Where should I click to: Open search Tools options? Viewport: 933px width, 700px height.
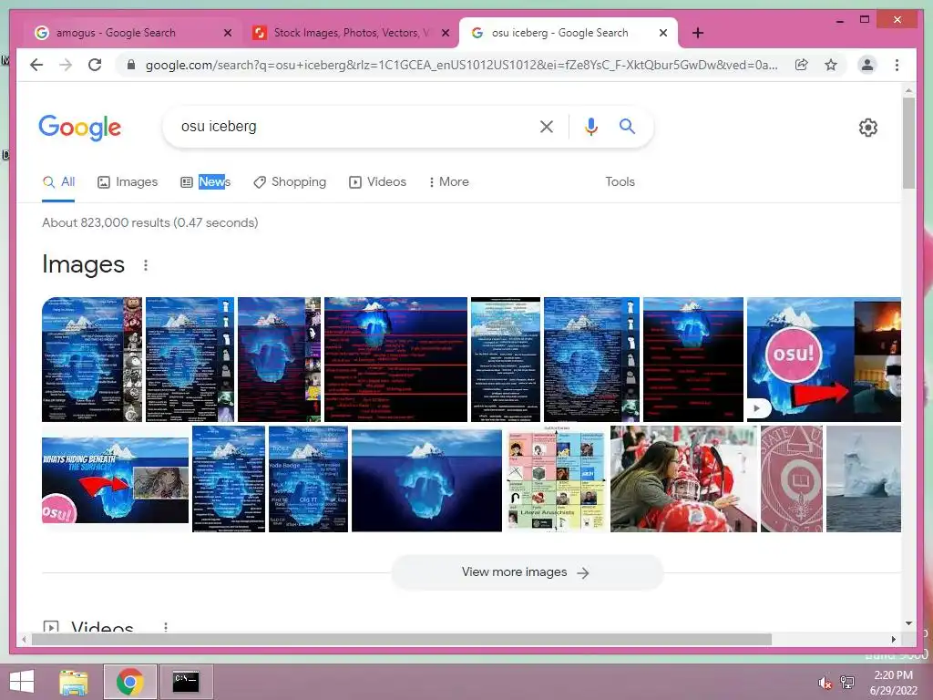point(620,182)
